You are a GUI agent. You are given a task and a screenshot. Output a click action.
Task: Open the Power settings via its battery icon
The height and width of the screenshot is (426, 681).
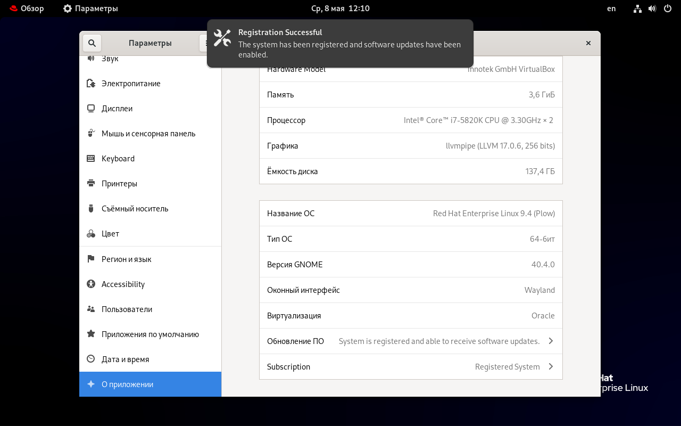(91, 84)
